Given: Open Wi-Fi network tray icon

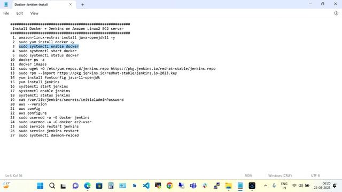Looking at the screenshot, I should 294,186.
